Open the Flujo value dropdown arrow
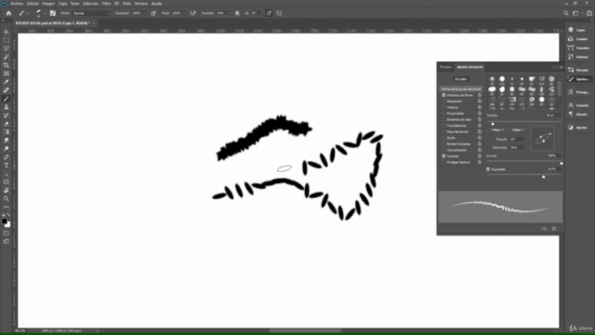 point(184,13)
